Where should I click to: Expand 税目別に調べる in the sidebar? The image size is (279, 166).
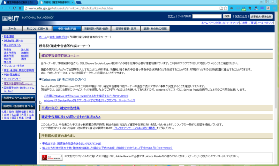pyautogui.click(x=12, y=45)
